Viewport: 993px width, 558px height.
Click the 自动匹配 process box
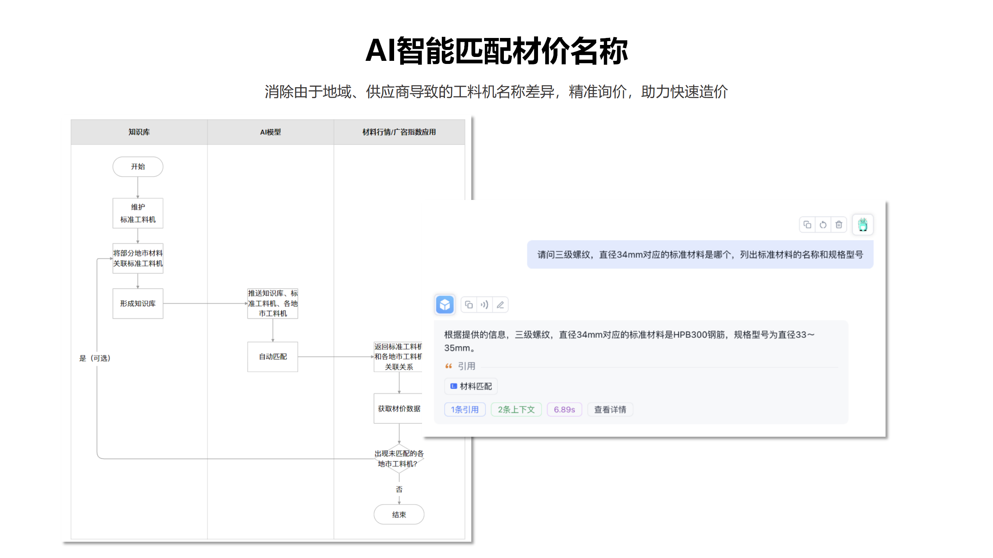point(272,357)
